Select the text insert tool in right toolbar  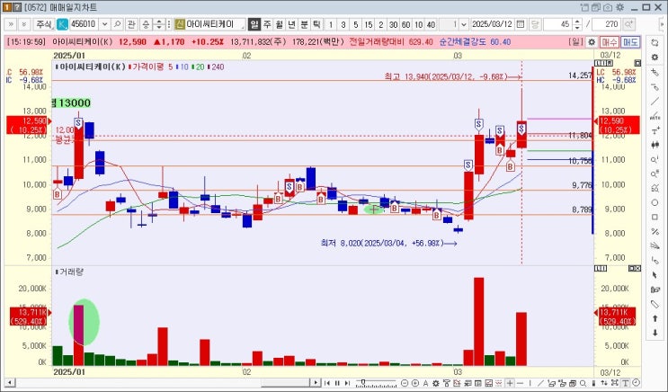[x=655, y=130]
